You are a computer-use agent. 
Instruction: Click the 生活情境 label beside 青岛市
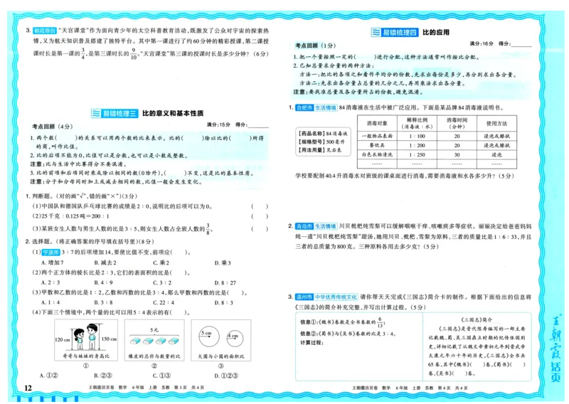point(325,226)
